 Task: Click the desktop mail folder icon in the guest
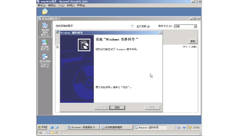(x=45, y=12)
